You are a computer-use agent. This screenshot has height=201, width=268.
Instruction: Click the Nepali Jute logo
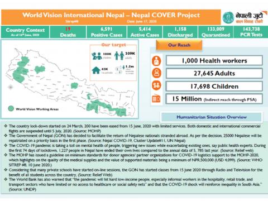pyautogui.click(x=245, y=17)
